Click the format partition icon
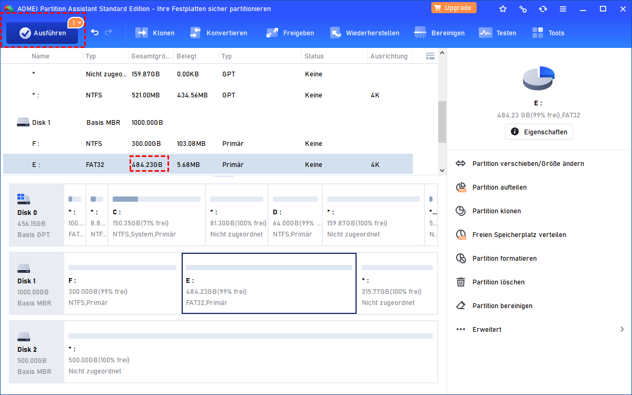The width and height of the screenshot is (632, 395). [x=461, y=258]
